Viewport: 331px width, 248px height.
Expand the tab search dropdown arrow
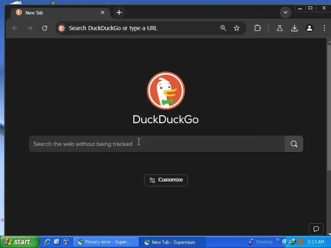285,12
